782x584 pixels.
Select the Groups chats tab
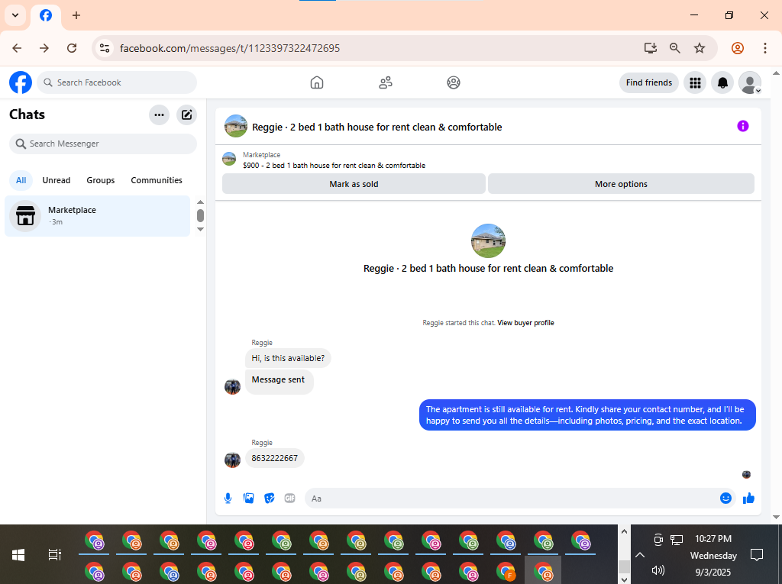tap(101, 180)
